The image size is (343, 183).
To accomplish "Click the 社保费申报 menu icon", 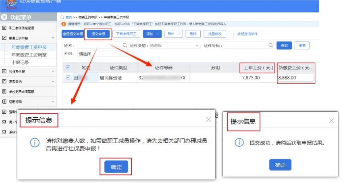I will (x=4, y=71).
